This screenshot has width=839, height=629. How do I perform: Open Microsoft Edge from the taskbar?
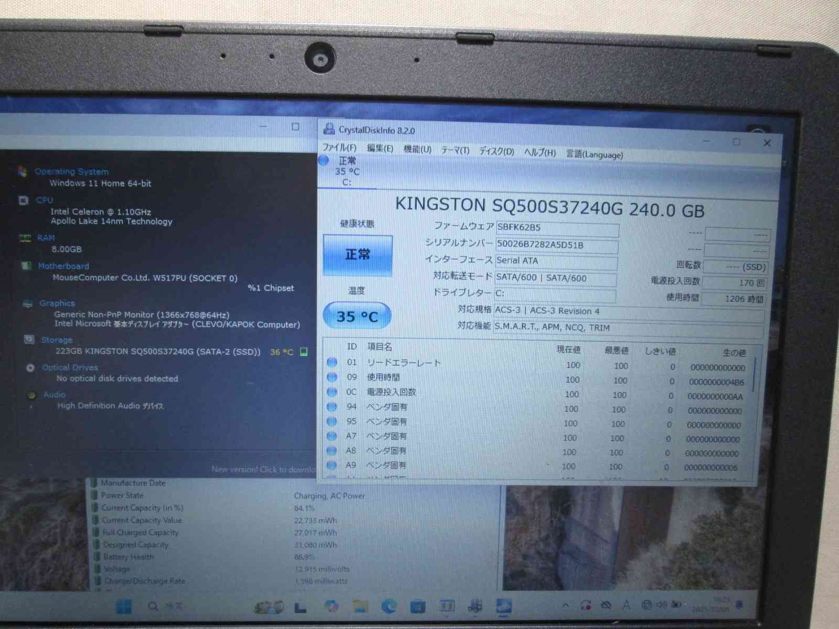[x=389, y=606]
